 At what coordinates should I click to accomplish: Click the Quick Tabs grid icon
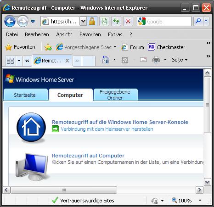(11, 61)
